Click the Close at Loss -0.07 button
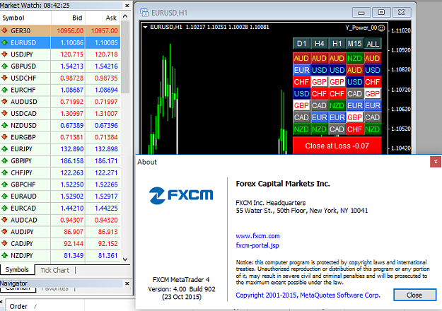442x311 pixels. click(337, 146)
